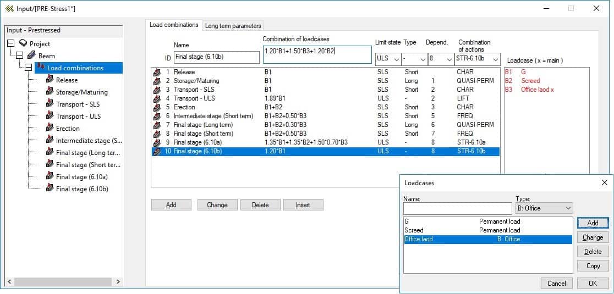Select Transport - SLS row in list

(325, 90)
